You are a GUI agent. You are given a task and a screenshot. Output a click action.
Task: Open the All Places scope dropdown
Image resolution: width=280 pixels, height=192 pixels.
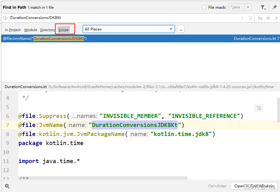128,29
